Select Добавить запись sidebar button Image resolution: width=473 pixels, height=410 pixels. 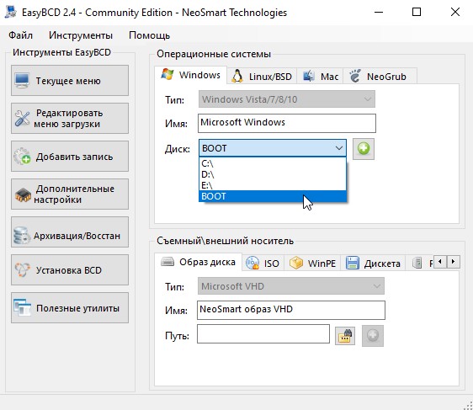70,157
